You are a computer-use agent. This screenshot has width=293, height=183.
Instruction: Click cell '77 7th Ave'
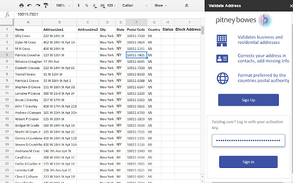[x=60, y=61]
